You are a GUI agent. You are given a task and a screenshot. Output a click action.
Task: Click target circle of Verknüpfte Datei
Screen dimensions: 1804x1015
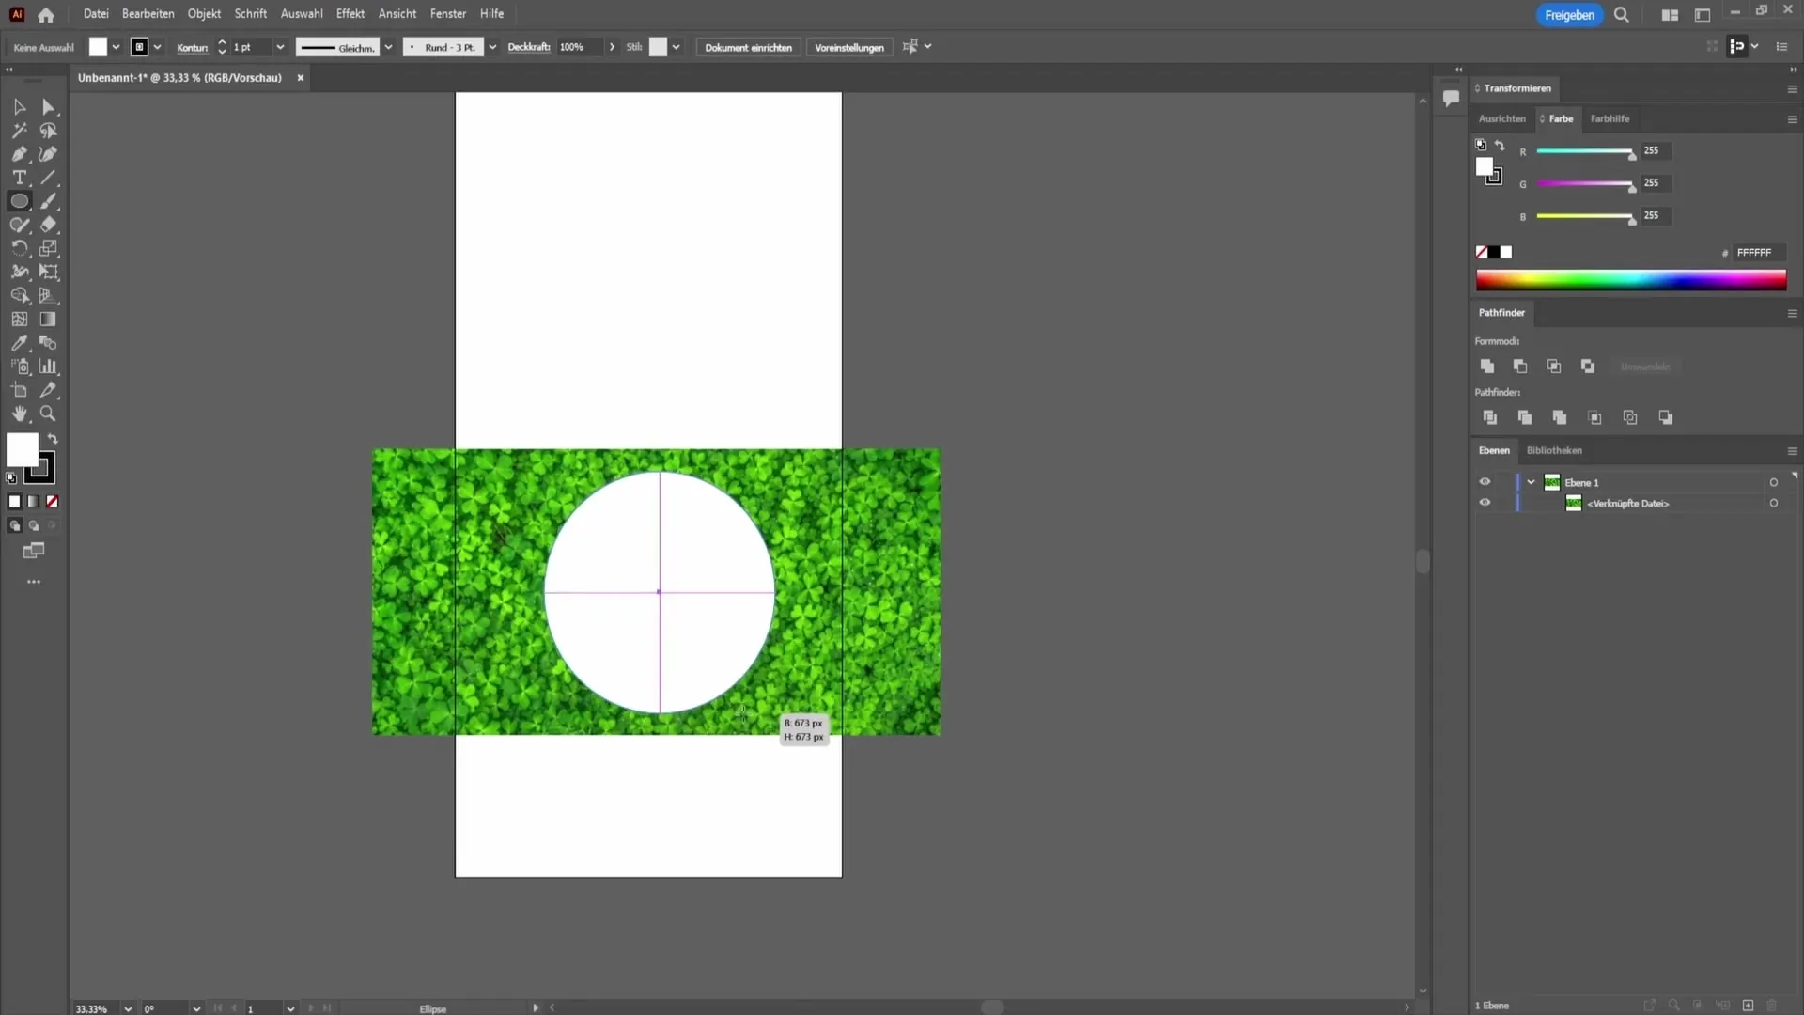click(x=1774, y=503)
